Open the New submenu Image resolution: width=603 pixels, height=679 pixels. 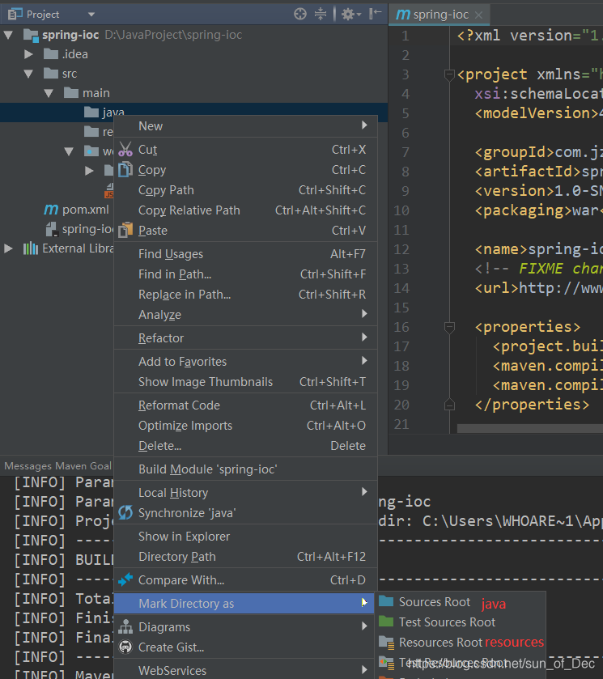coord(245,126)
